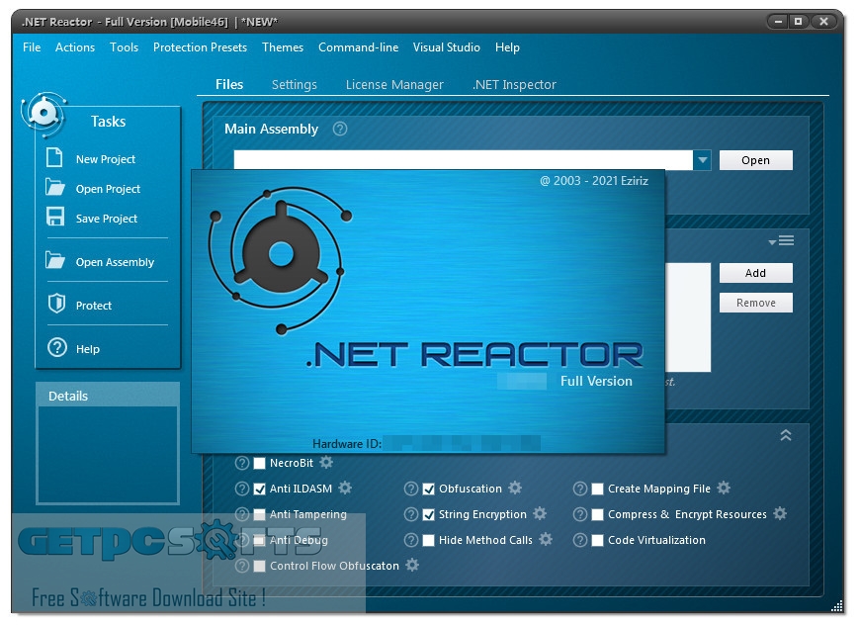Show help for Code Virtualization

[580, 540]
